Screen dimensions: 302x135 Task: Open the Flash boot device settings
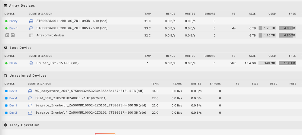tap(13, 63)
